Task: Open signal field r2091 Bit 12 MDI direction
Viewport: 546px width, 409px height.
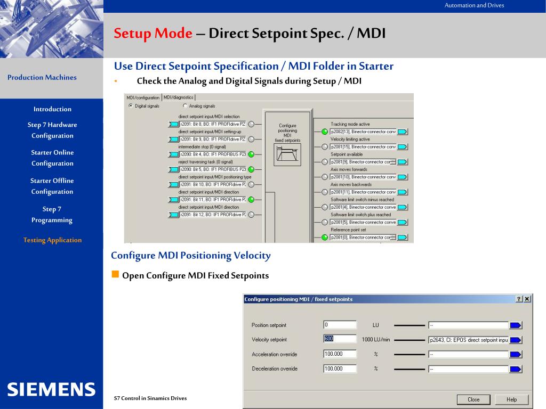Action: point(212,215)
